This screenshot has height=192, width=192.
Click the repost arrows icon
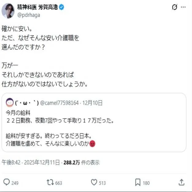click(x=50, y=182)
